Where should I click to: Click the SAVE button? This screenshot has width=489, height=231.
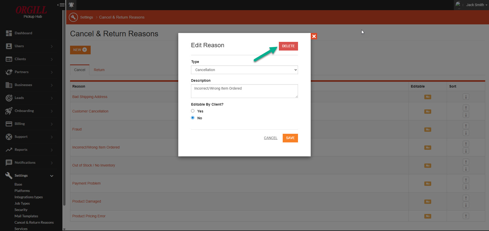click(x=290, y=138)
